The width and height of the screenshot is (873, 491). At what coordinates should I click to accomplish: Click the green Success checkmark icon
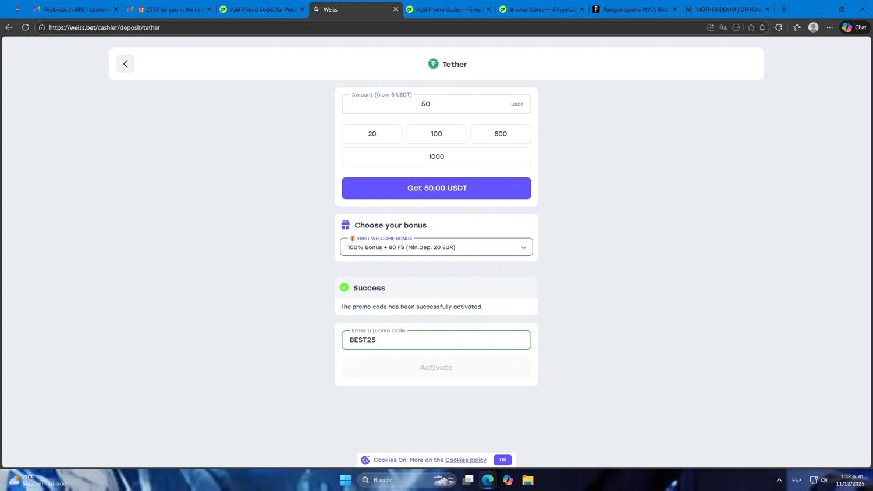(344, 287)
